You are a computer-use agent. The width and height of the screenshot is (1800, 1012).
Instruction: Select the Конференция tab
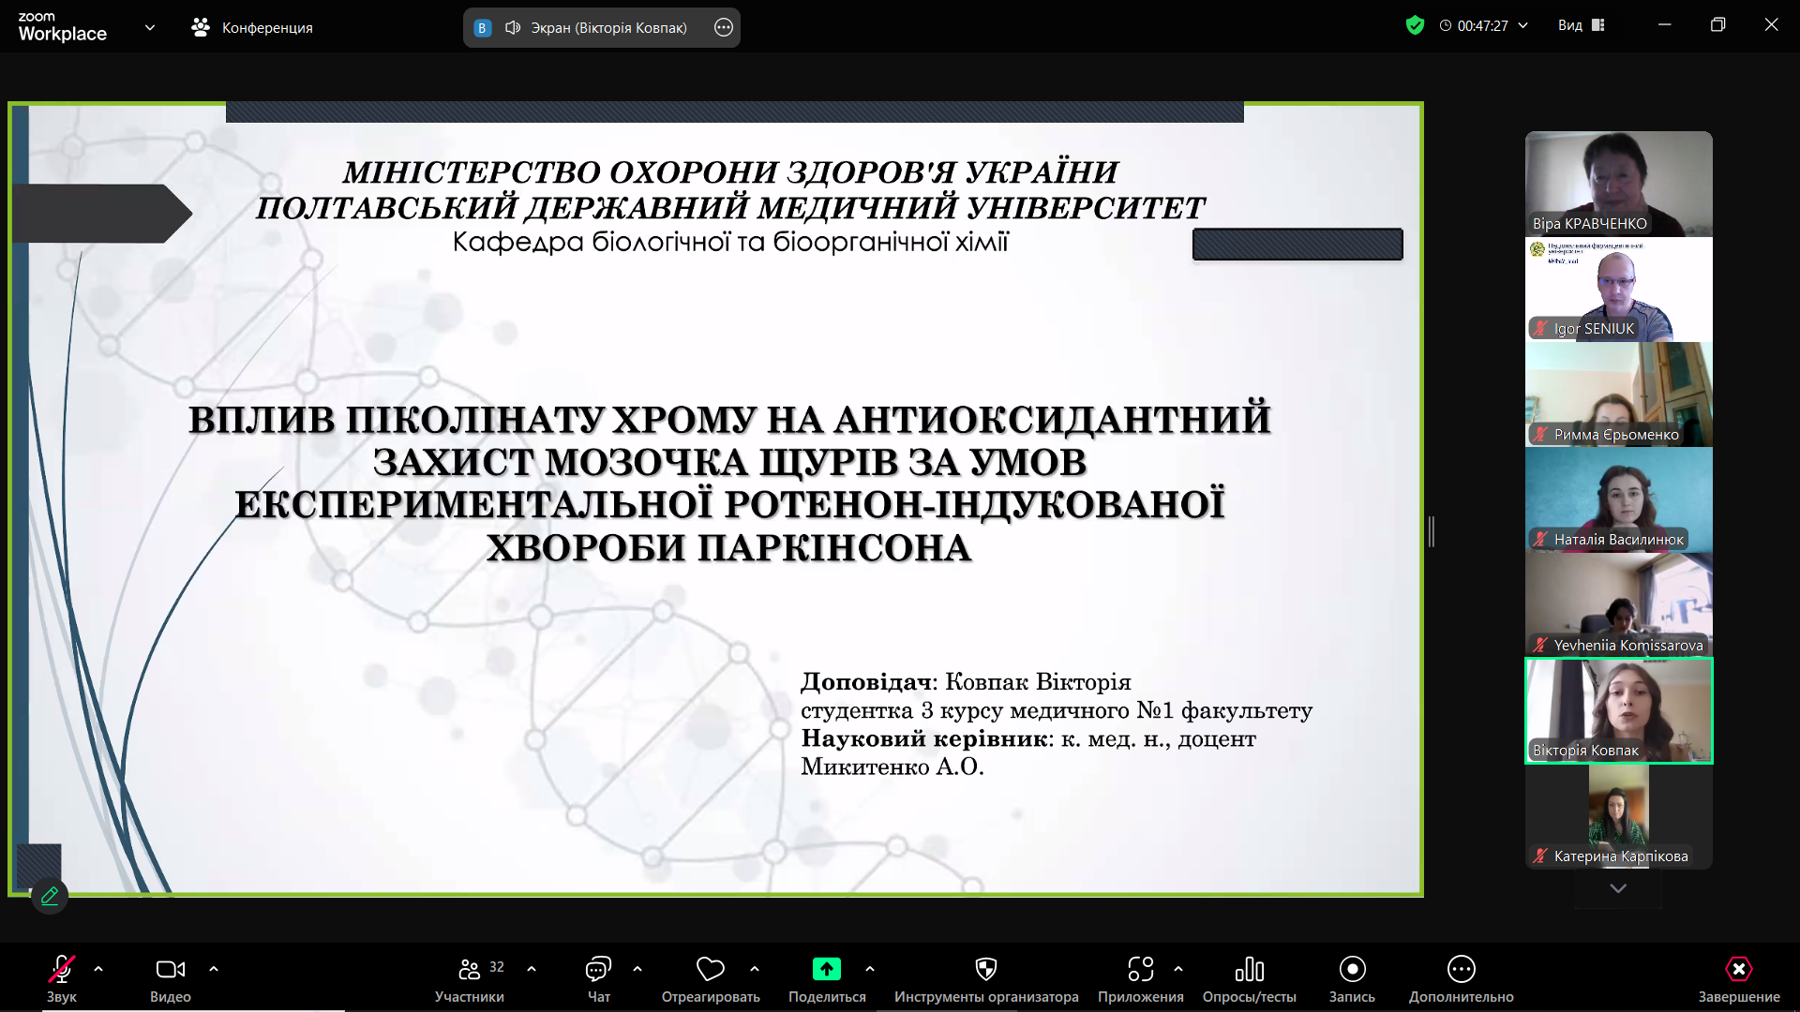[x=252, y=28]
